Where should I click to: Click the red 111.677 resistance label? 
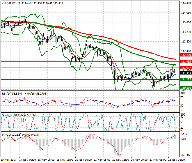pos(186,68)
